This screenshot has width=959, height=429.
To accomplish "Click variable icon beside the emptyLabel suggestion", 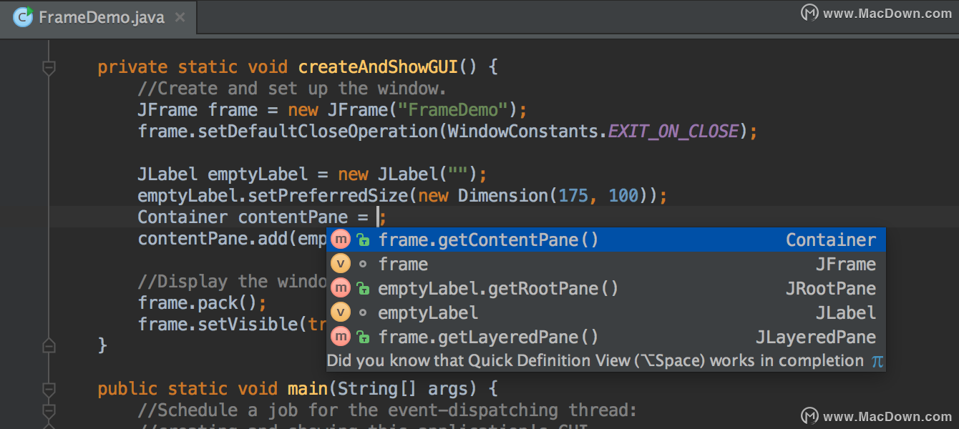I will click(x=341, y=312).
